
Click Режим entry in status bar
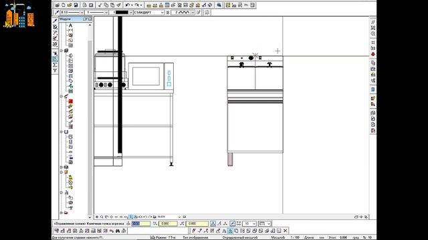(x=163, y=237)
